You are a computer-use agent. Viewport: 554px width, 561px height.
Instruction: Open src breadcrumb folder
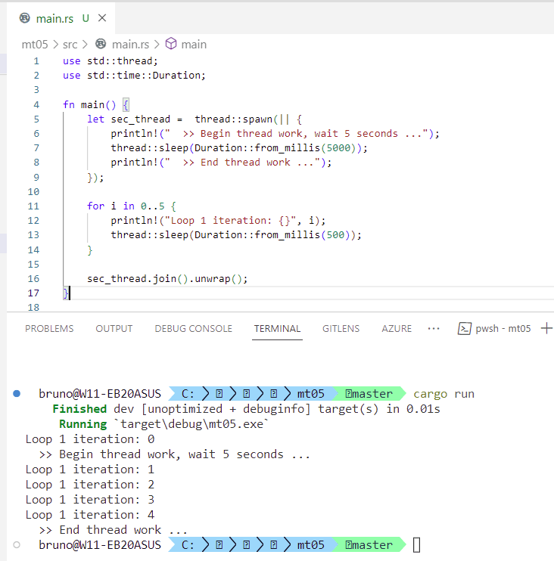click(x=70, y=45)
